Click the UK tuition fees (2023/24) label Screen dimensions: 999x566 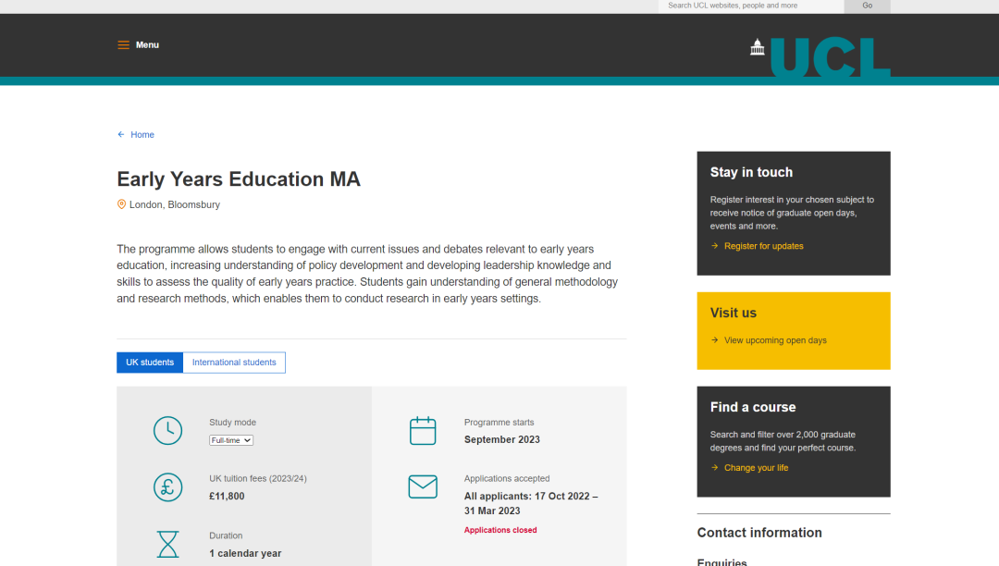pos(258,478)
